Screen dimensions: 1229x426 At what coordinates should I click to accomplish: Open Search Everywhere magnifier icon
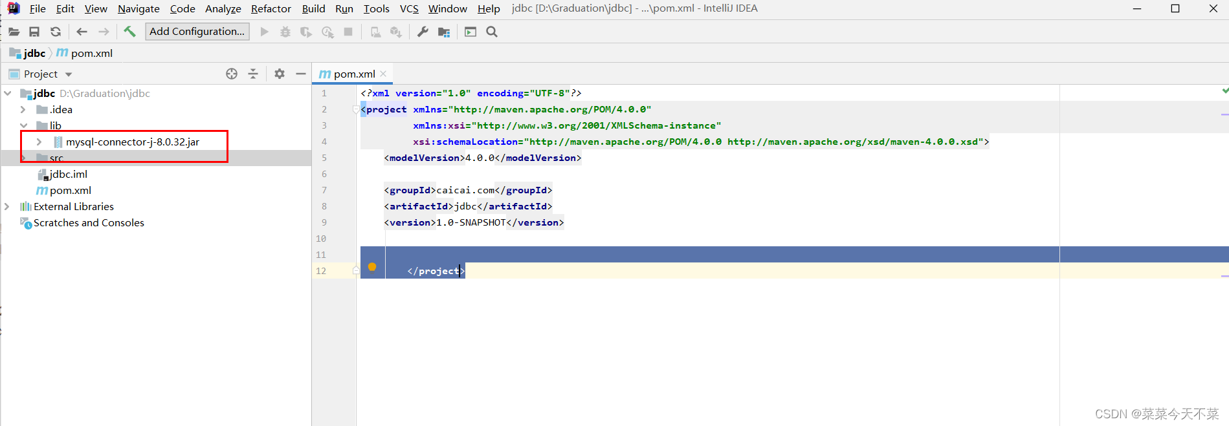tap(492, 32)
